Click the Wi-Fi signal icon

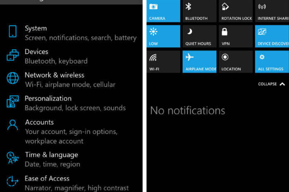pyautogui.click(x=153, y=57)
